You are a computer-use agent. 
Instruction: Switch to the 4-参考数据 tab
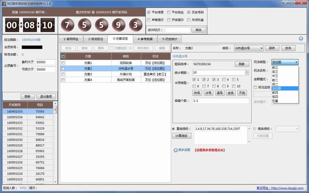145,39
